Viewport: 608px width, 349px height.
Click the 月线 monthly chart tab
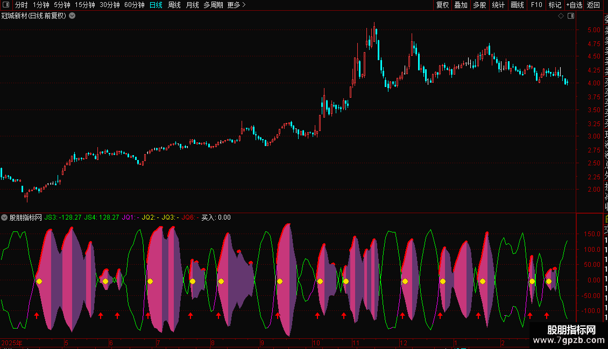coord(192,5)
